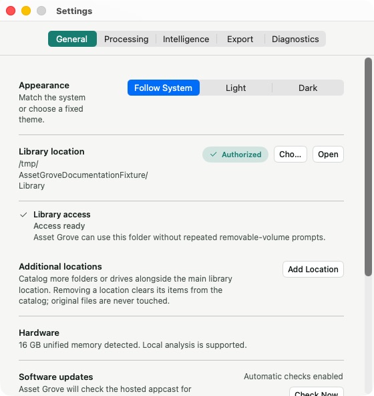The image size is (374, 396).
Task: Click the Settings window title
Action: [x=74, y=11]
